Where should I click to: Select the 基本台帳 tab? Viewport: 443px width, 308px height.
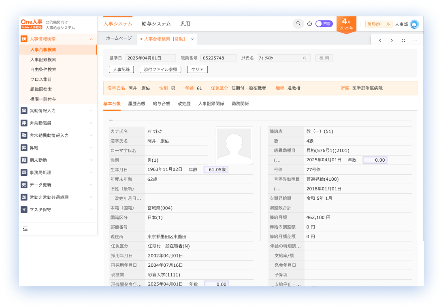point(112,104)
